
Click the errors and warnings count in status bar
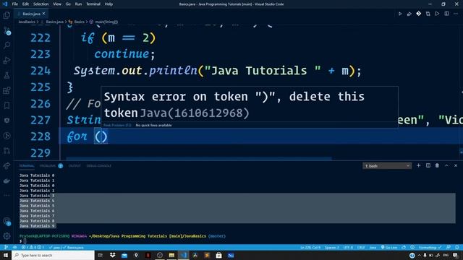coord(33,247)
